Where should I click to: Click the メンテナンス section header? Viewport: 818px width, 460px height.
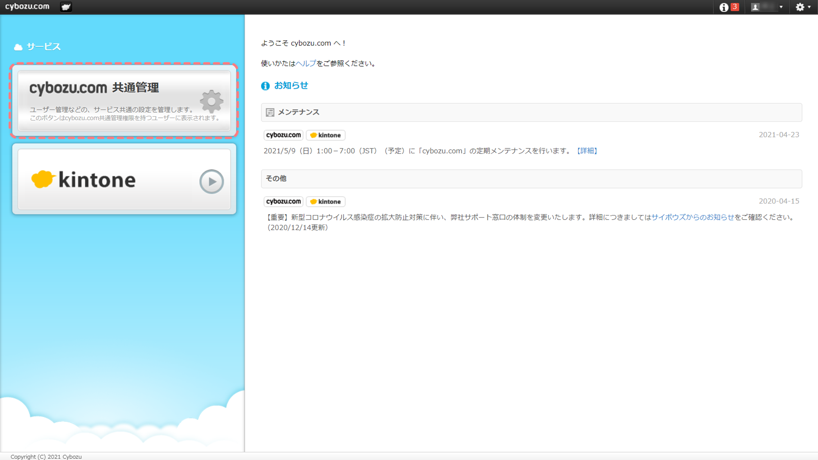[x=531, y=112]
